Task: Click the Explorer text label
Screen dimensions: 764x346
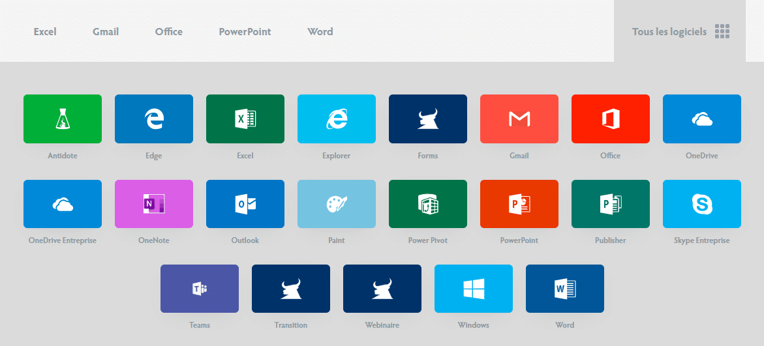Action: click(x=336, y=156)
